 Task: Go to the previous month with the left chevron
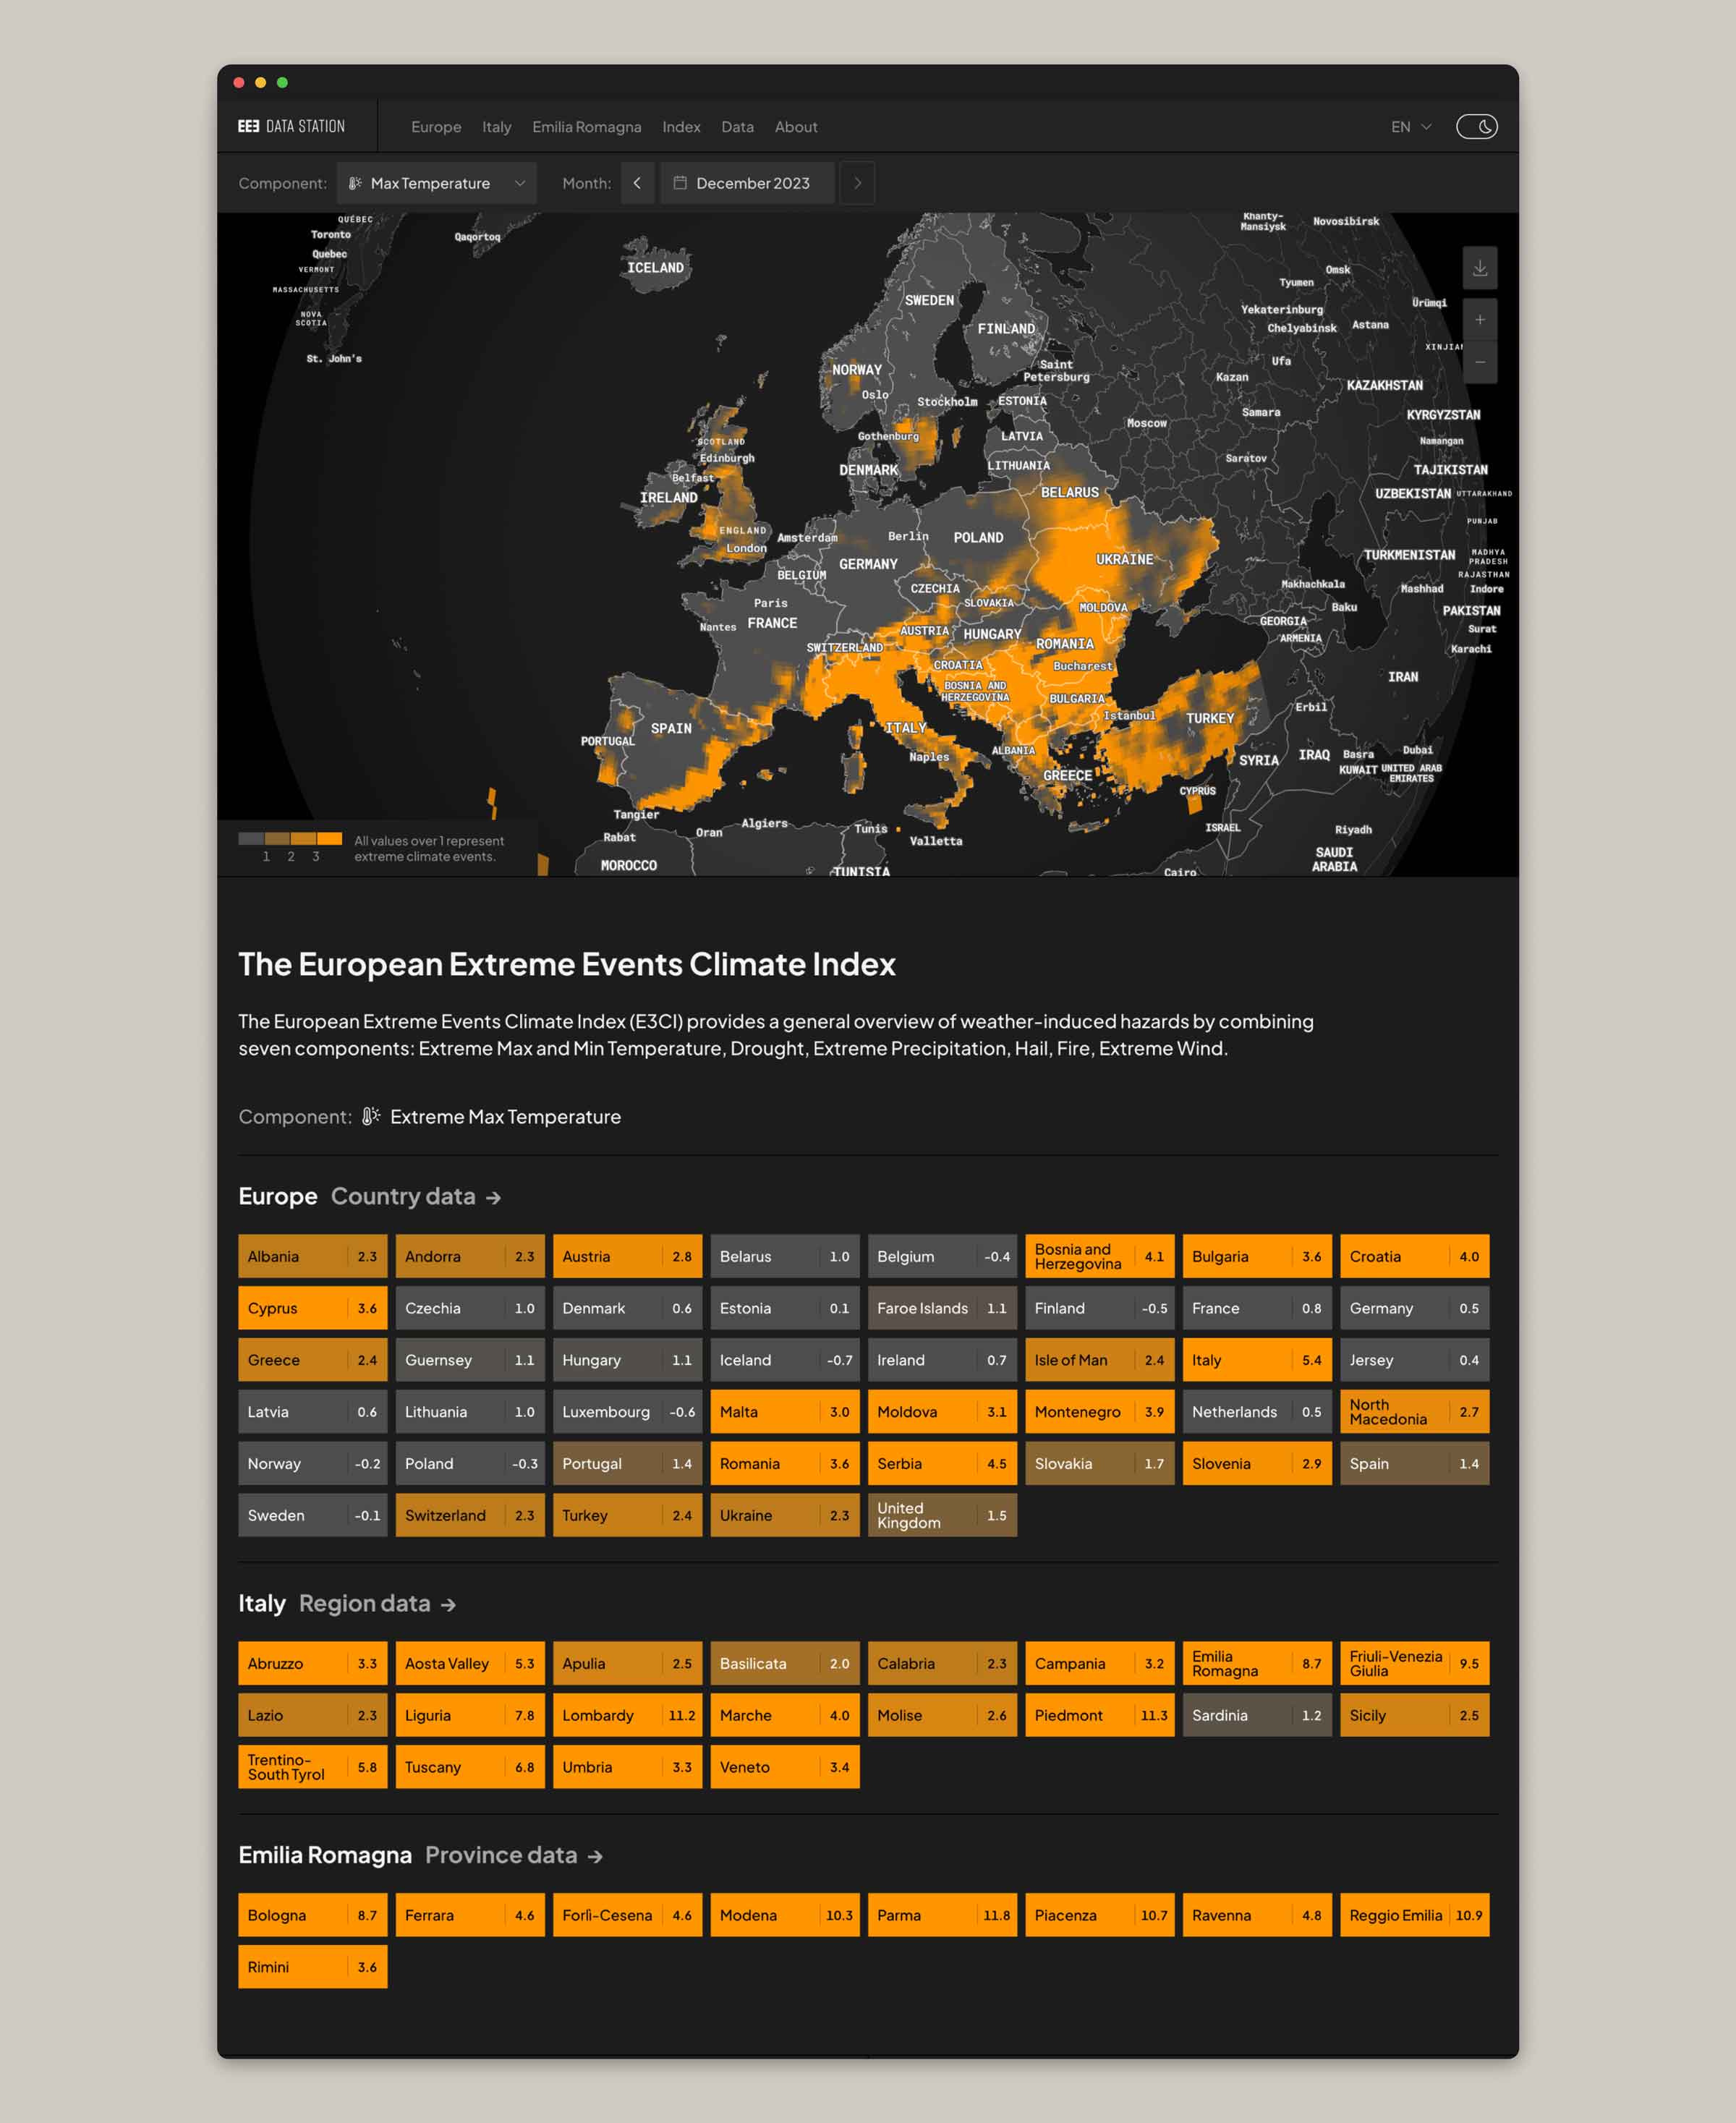coord(637,183)
